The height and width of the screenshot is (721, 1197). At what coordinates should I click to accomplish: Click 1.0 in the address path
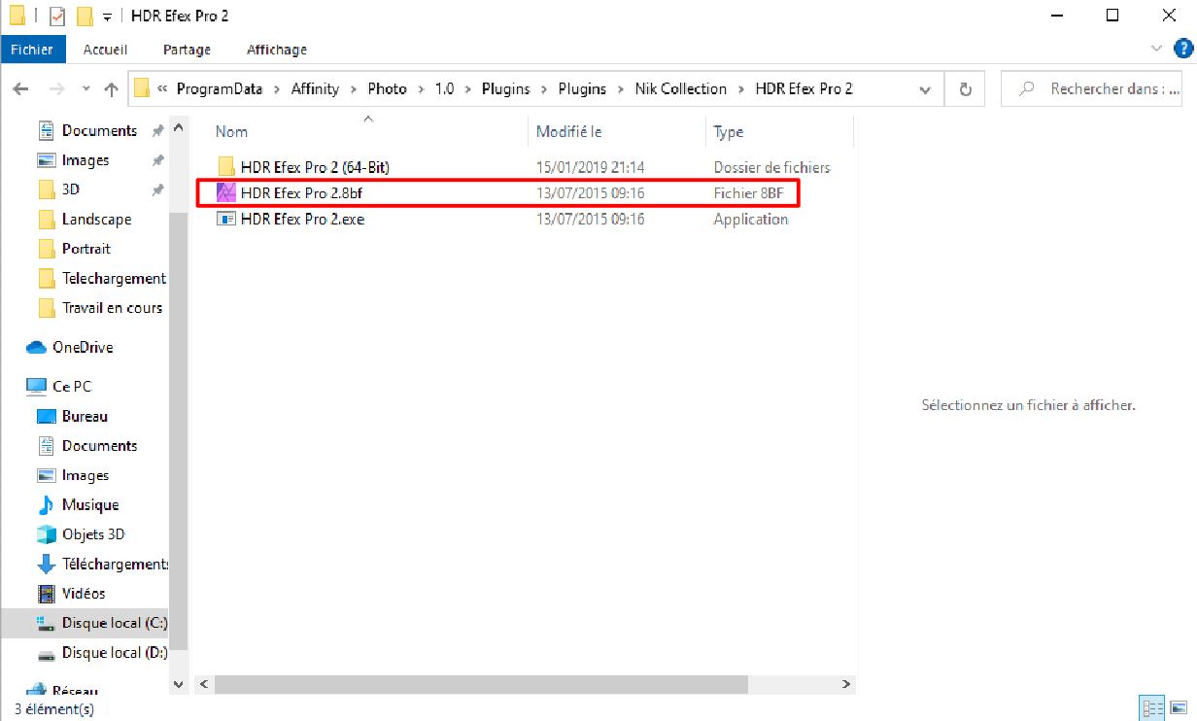click(x=444, y=88)
